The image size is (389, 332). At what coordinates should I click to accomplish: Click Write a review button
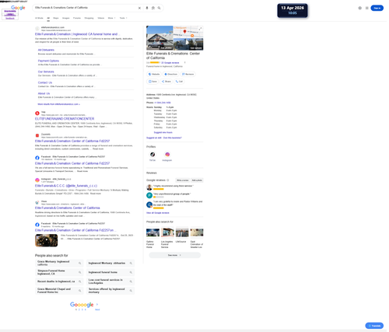[183, 180]
